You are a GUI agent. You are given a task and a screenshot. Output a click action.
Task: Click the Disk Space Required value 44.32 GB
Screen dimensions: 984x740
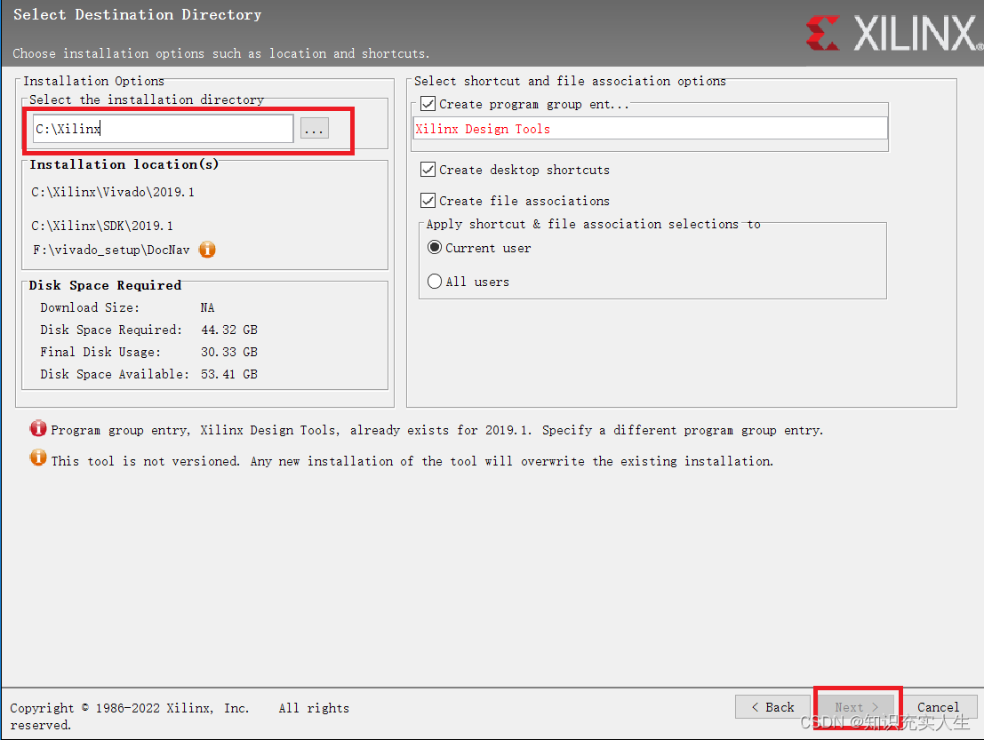[229, 330]
